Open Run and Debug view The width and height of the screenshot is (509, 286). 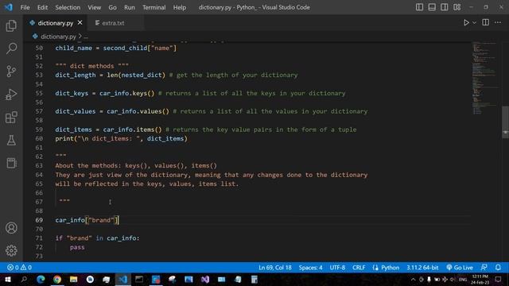11,95
